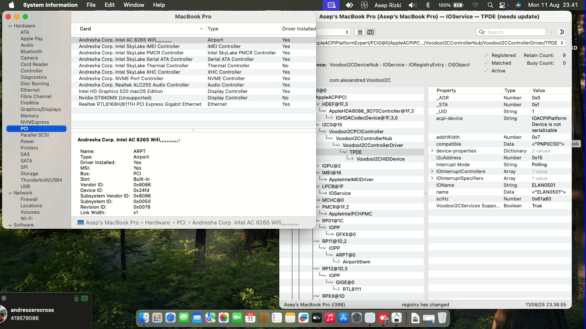Image resolution: width=586 pixels, height=329 pixels.
Task: Expand the device-properties dictionary row
Action: 432,151
